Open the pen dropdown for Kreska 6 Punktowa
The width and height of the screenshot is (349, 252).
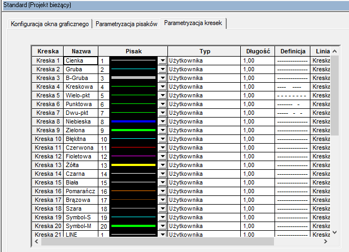coord(163,104)
